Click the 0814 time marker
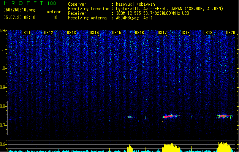 [x=94, y=33]
